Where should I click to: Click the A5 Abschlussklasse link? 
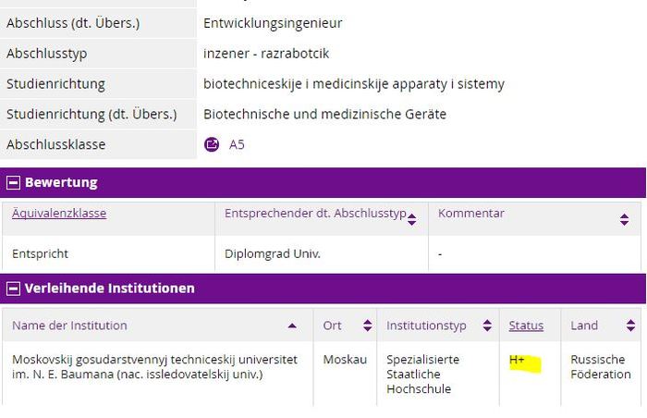click(x=237, y=144)
